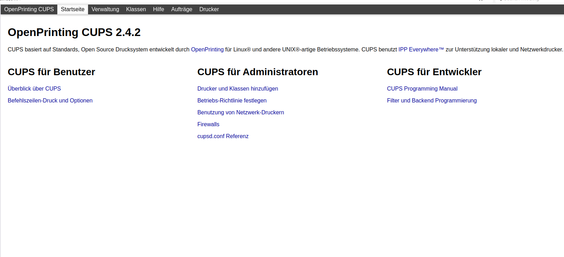Open Benutzung von Netzwerk-Druckern link
The height and width of the screenshot is (257, 564).
240,113
